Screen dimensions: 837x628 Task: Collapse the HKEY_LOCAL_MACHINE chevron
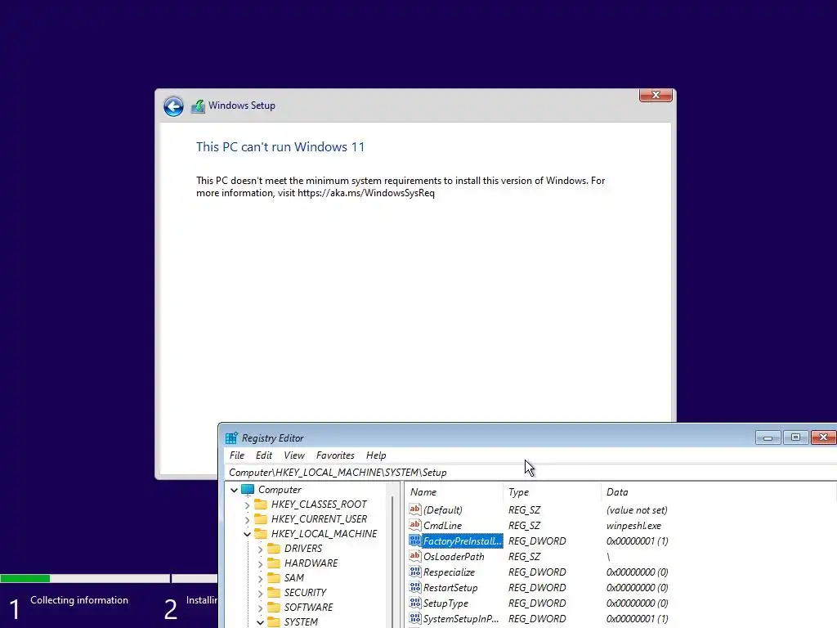pos(247,534)
